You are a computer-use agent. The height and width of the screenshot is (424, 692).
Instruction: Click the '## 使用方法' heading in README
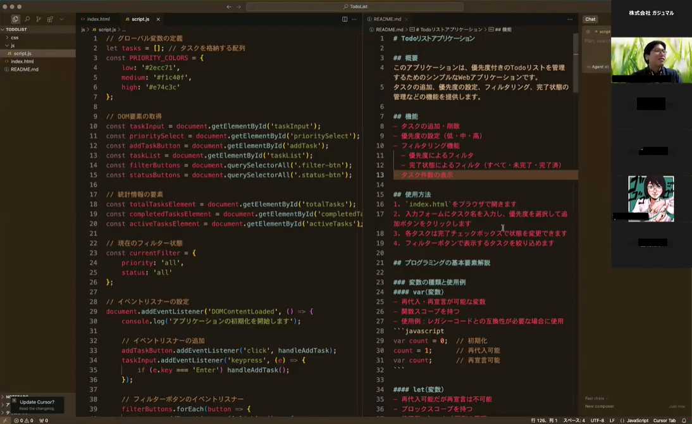pyautogui.click(x=412, y=194)
